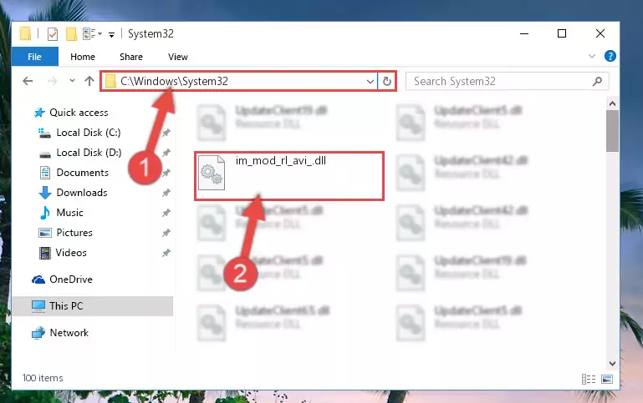Open the address bar history dropdown
The height and width of the screenshot is (403, 643).
pos(370,82)
